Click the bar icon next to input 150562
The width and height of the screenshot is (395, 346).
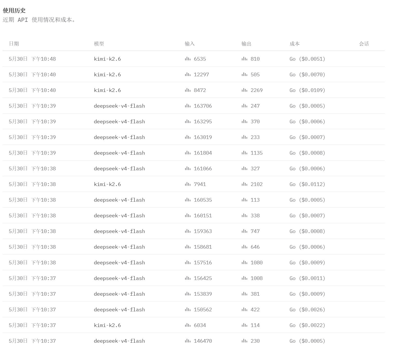(187, 310)
